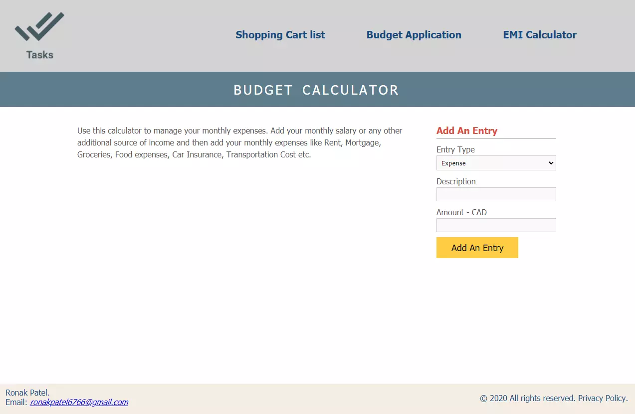The image size is (635, 414).
Task: Click the Amount - CAD label
Action: pyautogui.click(x=461, y=212)
